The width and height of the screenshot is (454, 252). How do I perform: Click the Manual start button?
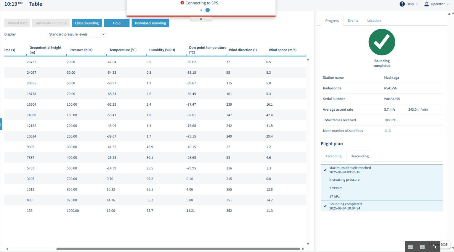click(x=17, y=23)
